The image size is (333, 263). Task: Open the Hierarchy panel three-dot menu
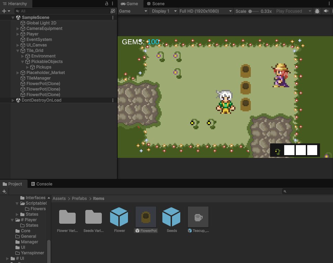[x=112, y=3]
